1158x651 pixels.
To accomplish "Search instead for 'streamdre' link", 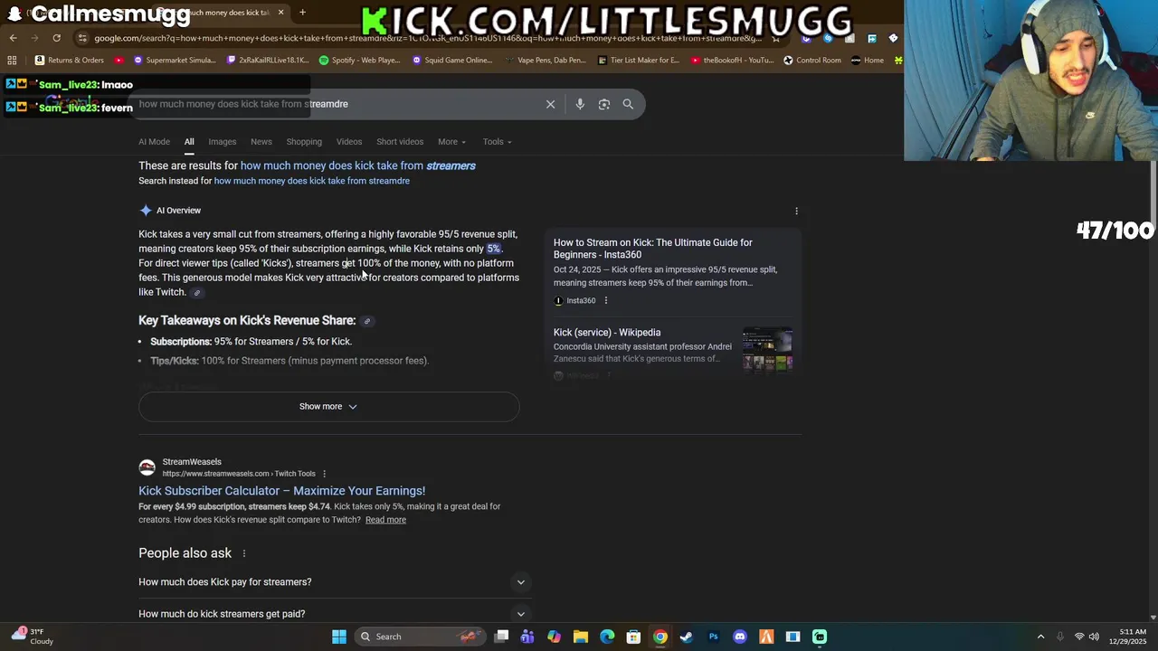I will 312,181.
